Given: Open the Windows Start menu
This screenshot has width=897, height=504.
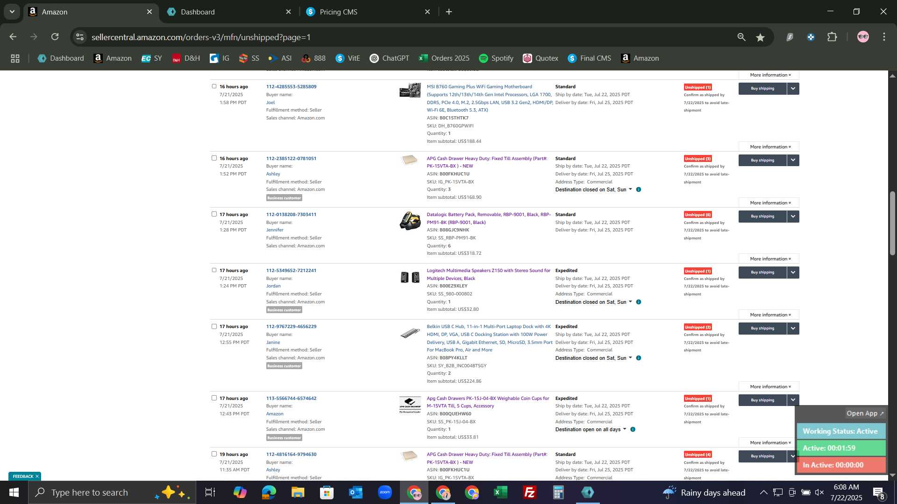Looking at the screenshot, I should 14,492.
